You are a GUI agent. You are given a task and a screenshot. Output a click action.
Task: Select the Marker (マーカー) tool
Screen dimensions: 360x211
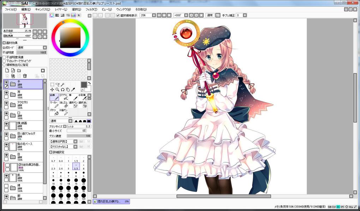click(x=54, y=105)
